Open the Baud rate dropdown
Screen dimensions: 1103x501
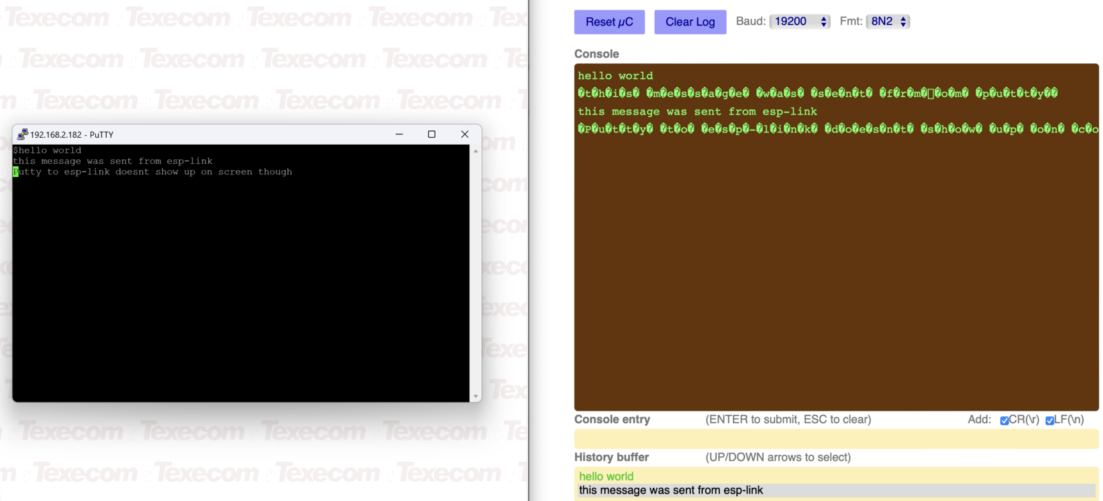(800, 21)
